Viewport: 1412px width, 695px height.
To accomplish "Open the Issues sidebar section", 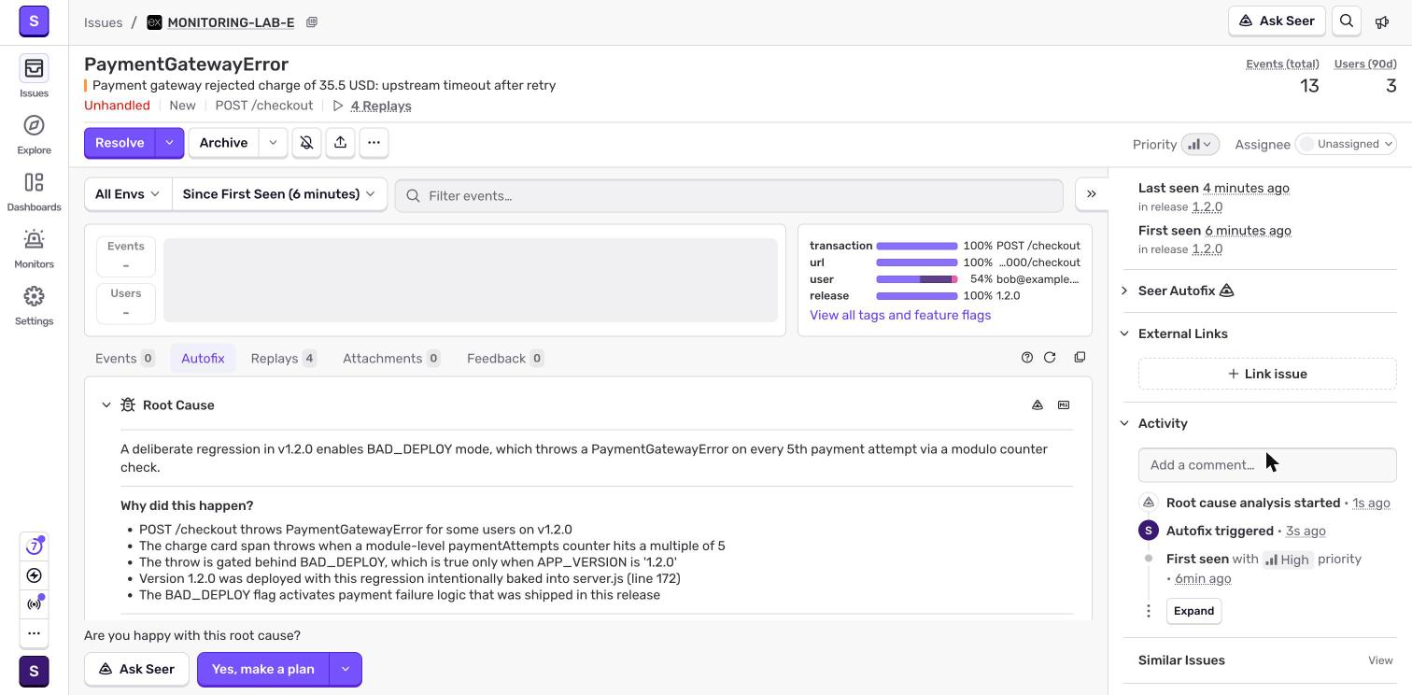I will pyautogui.click(x=34, y=77).
